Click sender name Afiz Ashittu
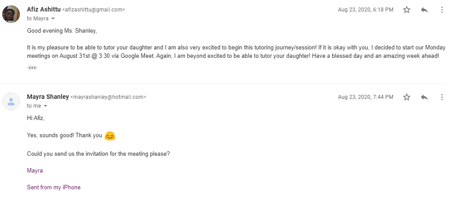 point(43,9)
